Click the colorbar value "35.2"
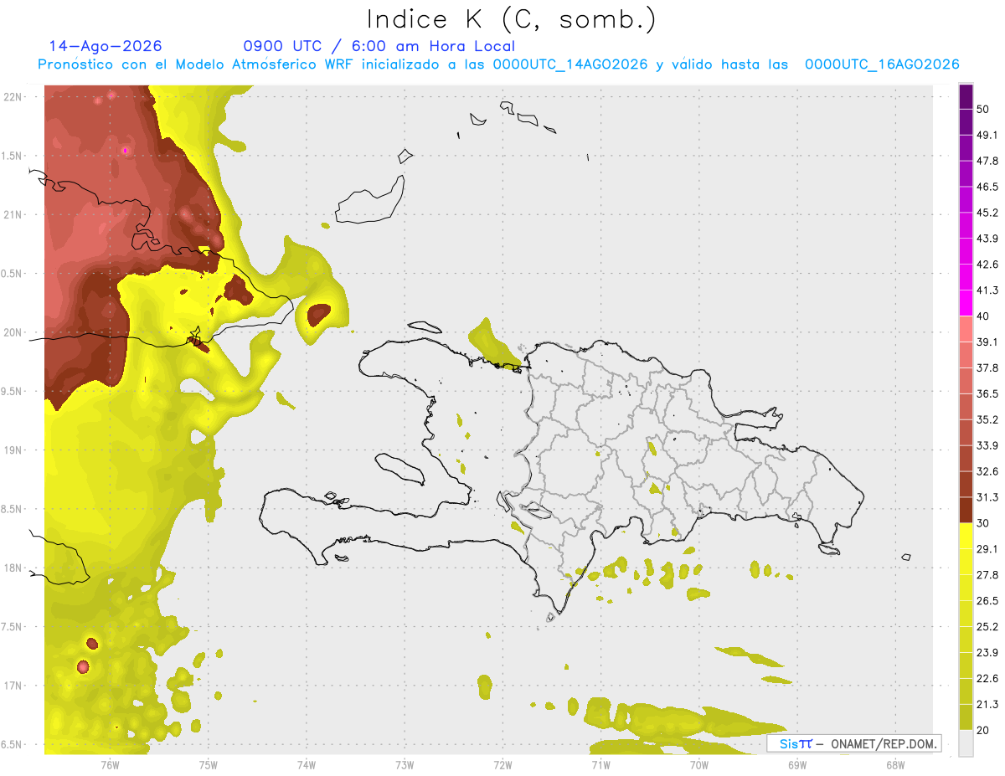This screenshot has width=1005, height=776. click(987, 419)
